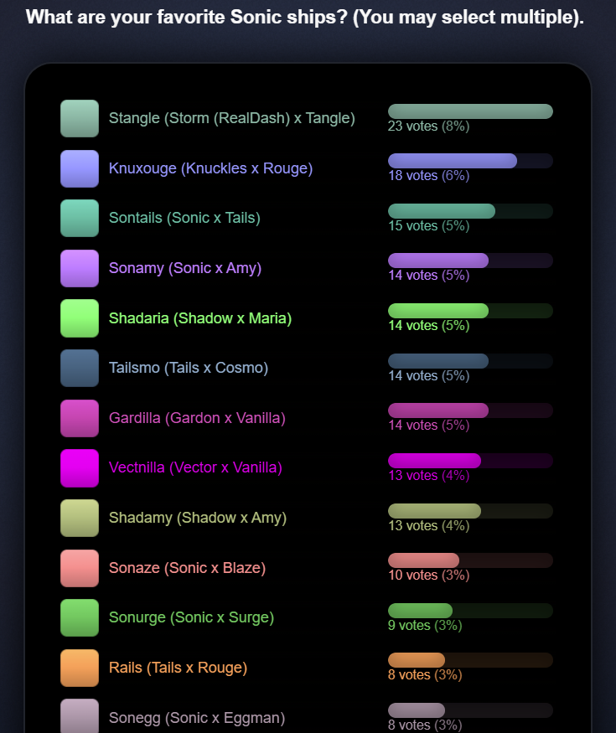The image size is (616, 733).
Task: Click the Sonamy purple color swatch
Action: [x=80, y=268]
